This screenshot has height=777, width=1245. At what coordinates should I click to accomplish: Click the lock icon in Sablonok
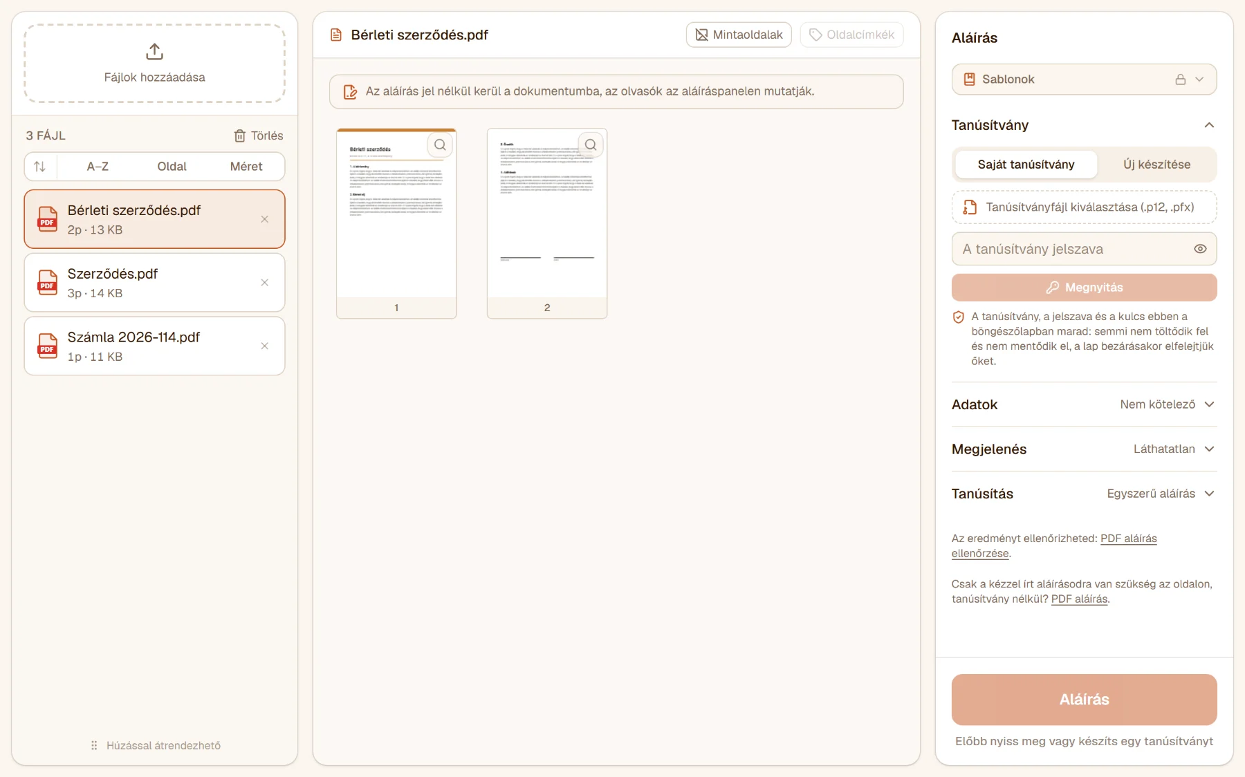point(1181,79)
